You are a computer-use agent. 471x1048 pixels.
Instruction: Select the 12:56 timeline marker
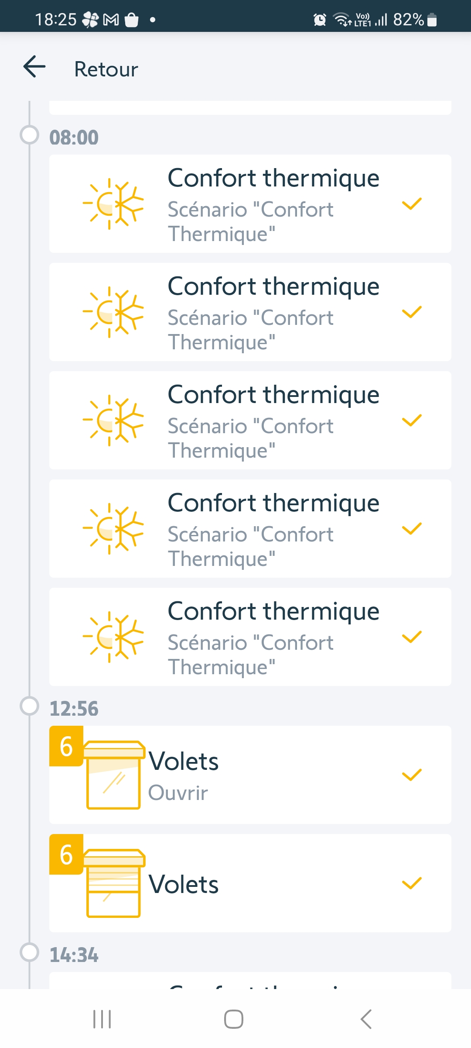coord(30,706)
